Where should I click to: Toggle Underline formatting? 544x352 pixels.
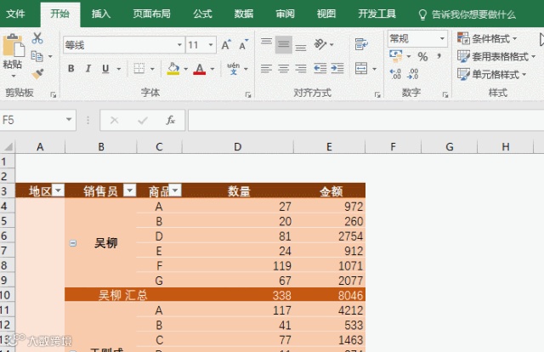click(x=105, y=68)
